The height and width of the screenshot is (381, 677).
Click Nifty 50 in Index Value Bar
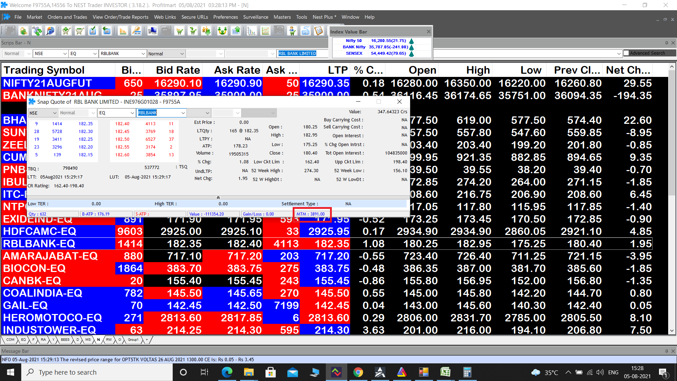click(x=354, y=41)
